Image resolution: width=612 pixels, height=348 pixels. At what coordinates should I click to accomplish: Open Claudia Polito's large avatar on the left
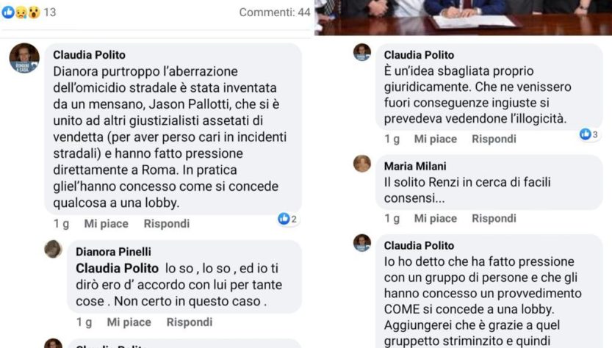coord(24,58)
